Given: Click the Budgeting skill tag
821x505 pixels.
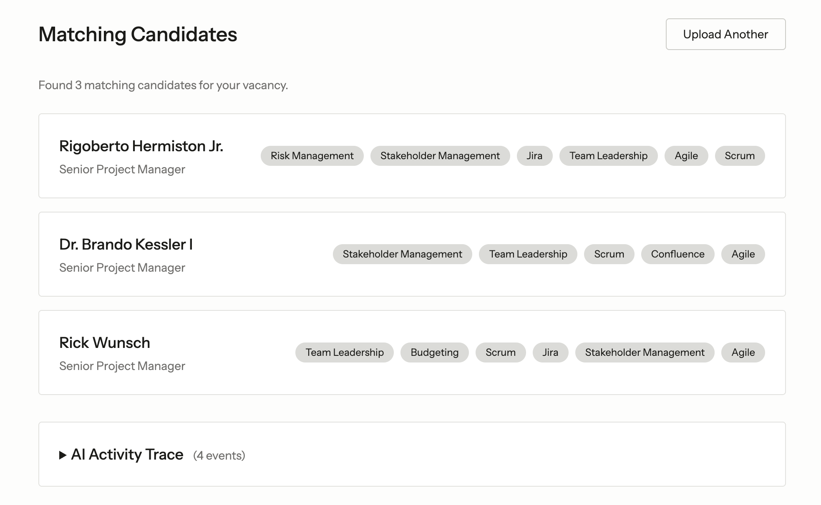Looking at the screenshot, I should tap(434, 352).
